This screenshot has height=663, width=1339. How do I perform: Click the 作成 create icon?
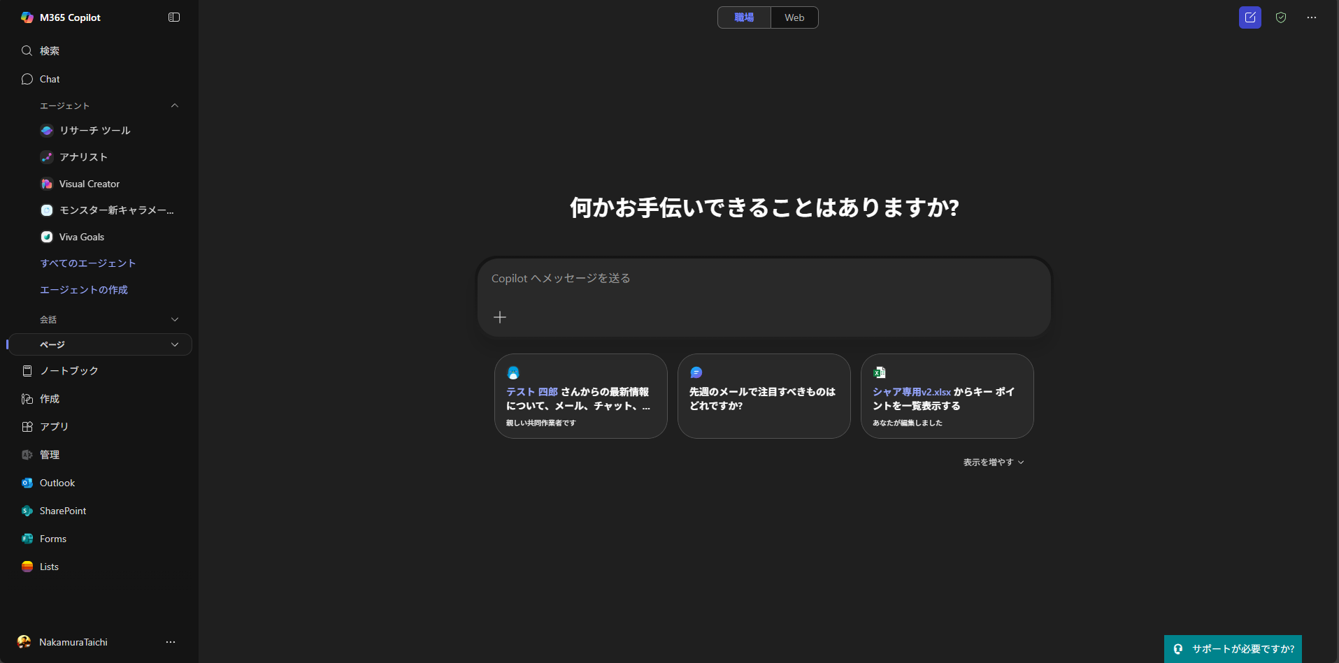coord(27,399)
